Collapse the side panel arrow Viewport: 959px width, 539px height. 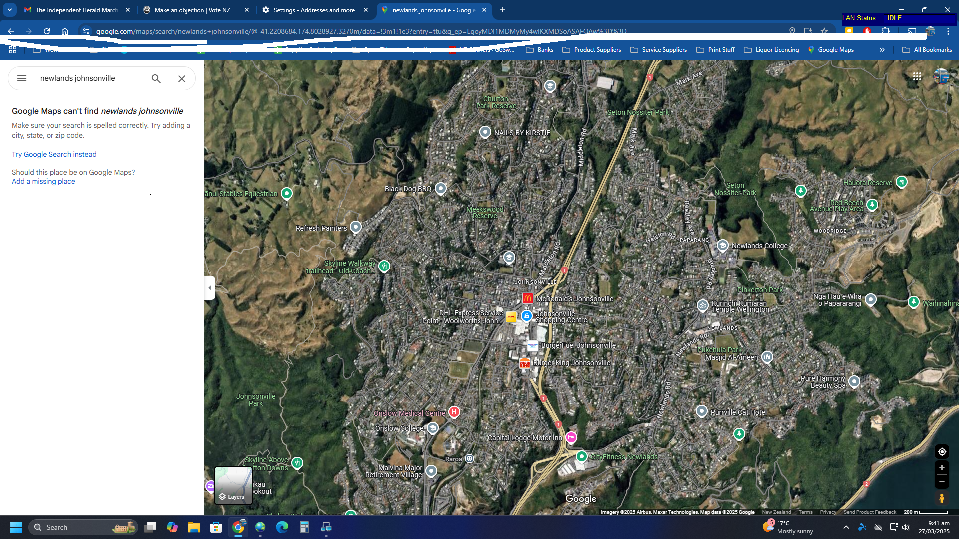pos(210,288)
